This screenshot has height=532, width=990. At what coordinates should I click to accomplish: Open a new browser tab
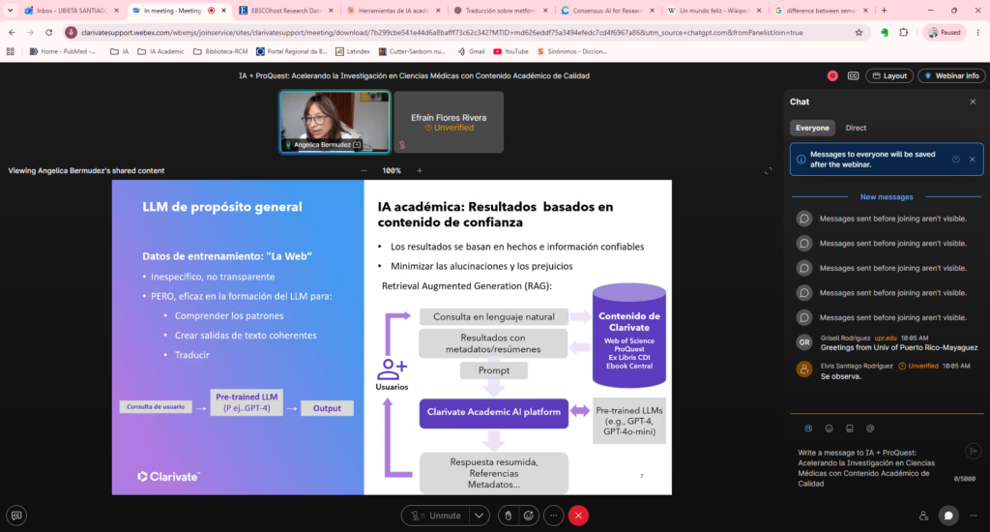click(x=884, y=11)
